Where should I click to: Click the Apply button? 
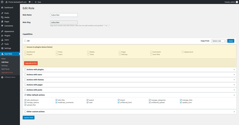tap(231, 41)
